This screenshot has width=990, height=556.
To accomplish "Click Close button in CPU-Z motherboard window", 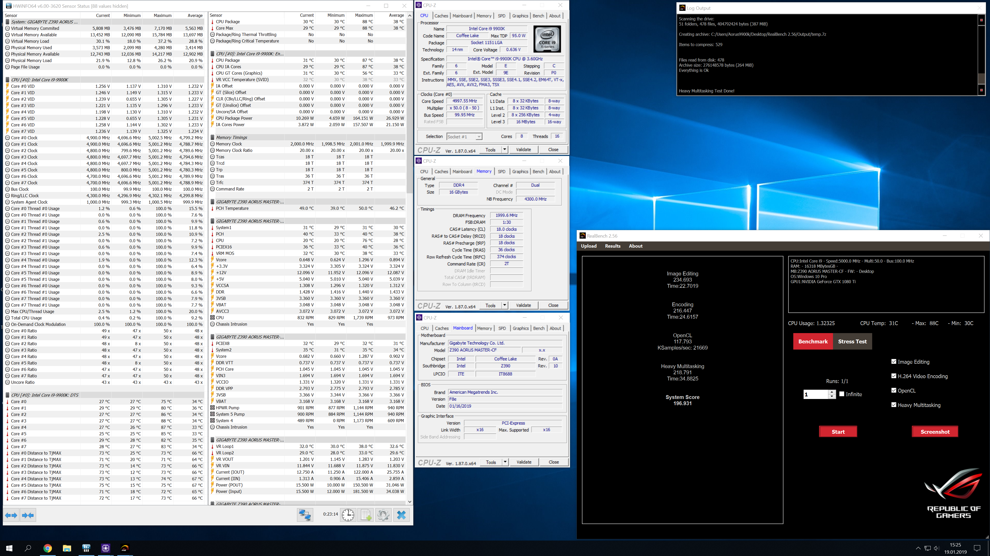I will click(x=554, y=462).
